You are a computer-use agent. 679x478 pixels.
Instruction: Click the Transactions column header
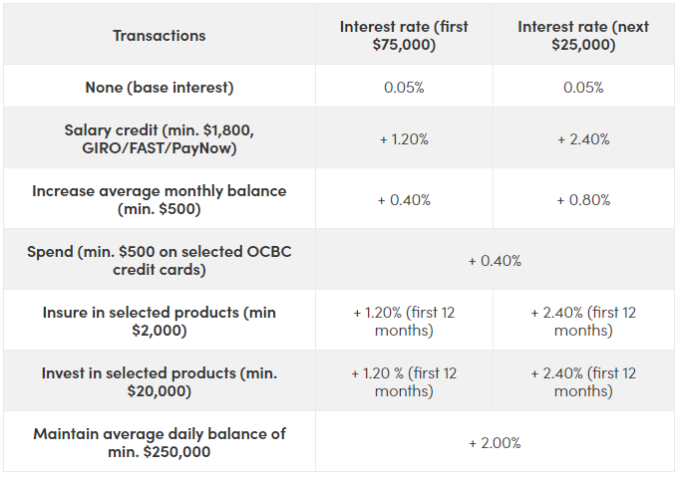tap(160, 36)
